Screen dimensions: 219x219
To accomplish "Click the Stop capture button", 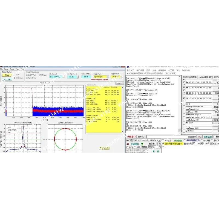I will click(7, 75).
